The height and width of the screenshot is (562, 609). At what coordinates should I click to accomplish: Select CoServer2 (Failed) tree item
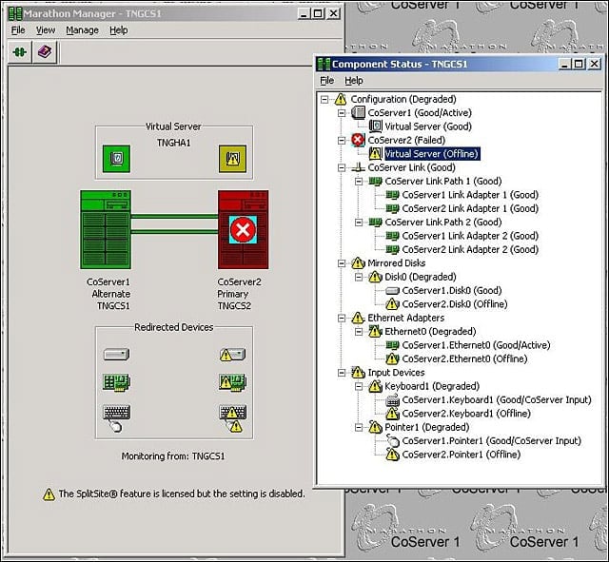pyautogui.click(x=406, y=140)
